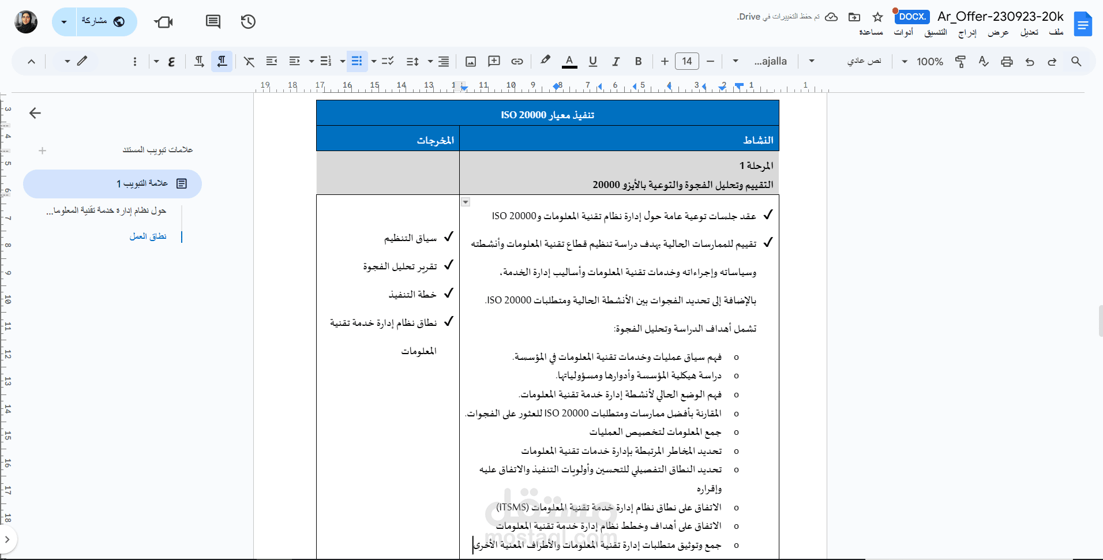Add a new document tab with plus

42,151
